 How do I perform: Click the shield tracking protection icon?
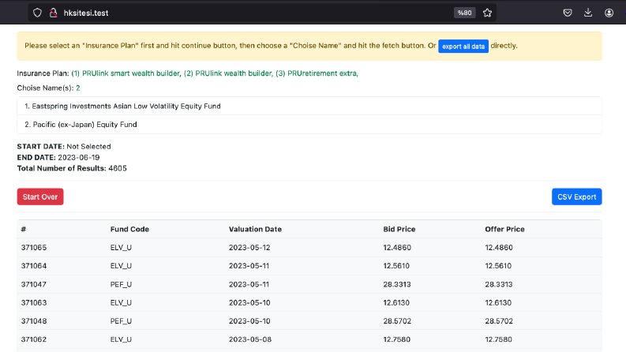pos(37,13)
